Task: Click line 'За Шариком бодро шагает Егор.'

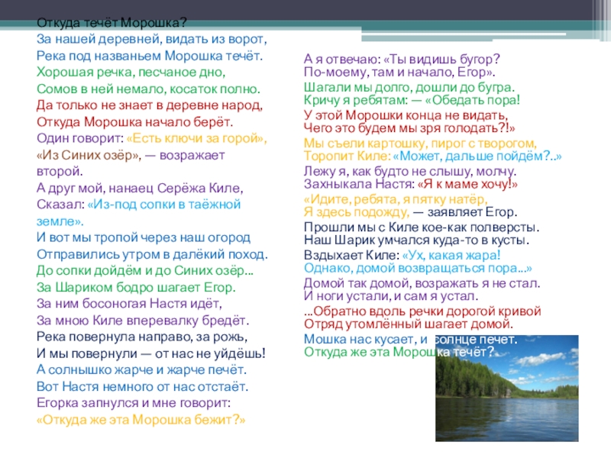Action: click(x=137, y=288)
